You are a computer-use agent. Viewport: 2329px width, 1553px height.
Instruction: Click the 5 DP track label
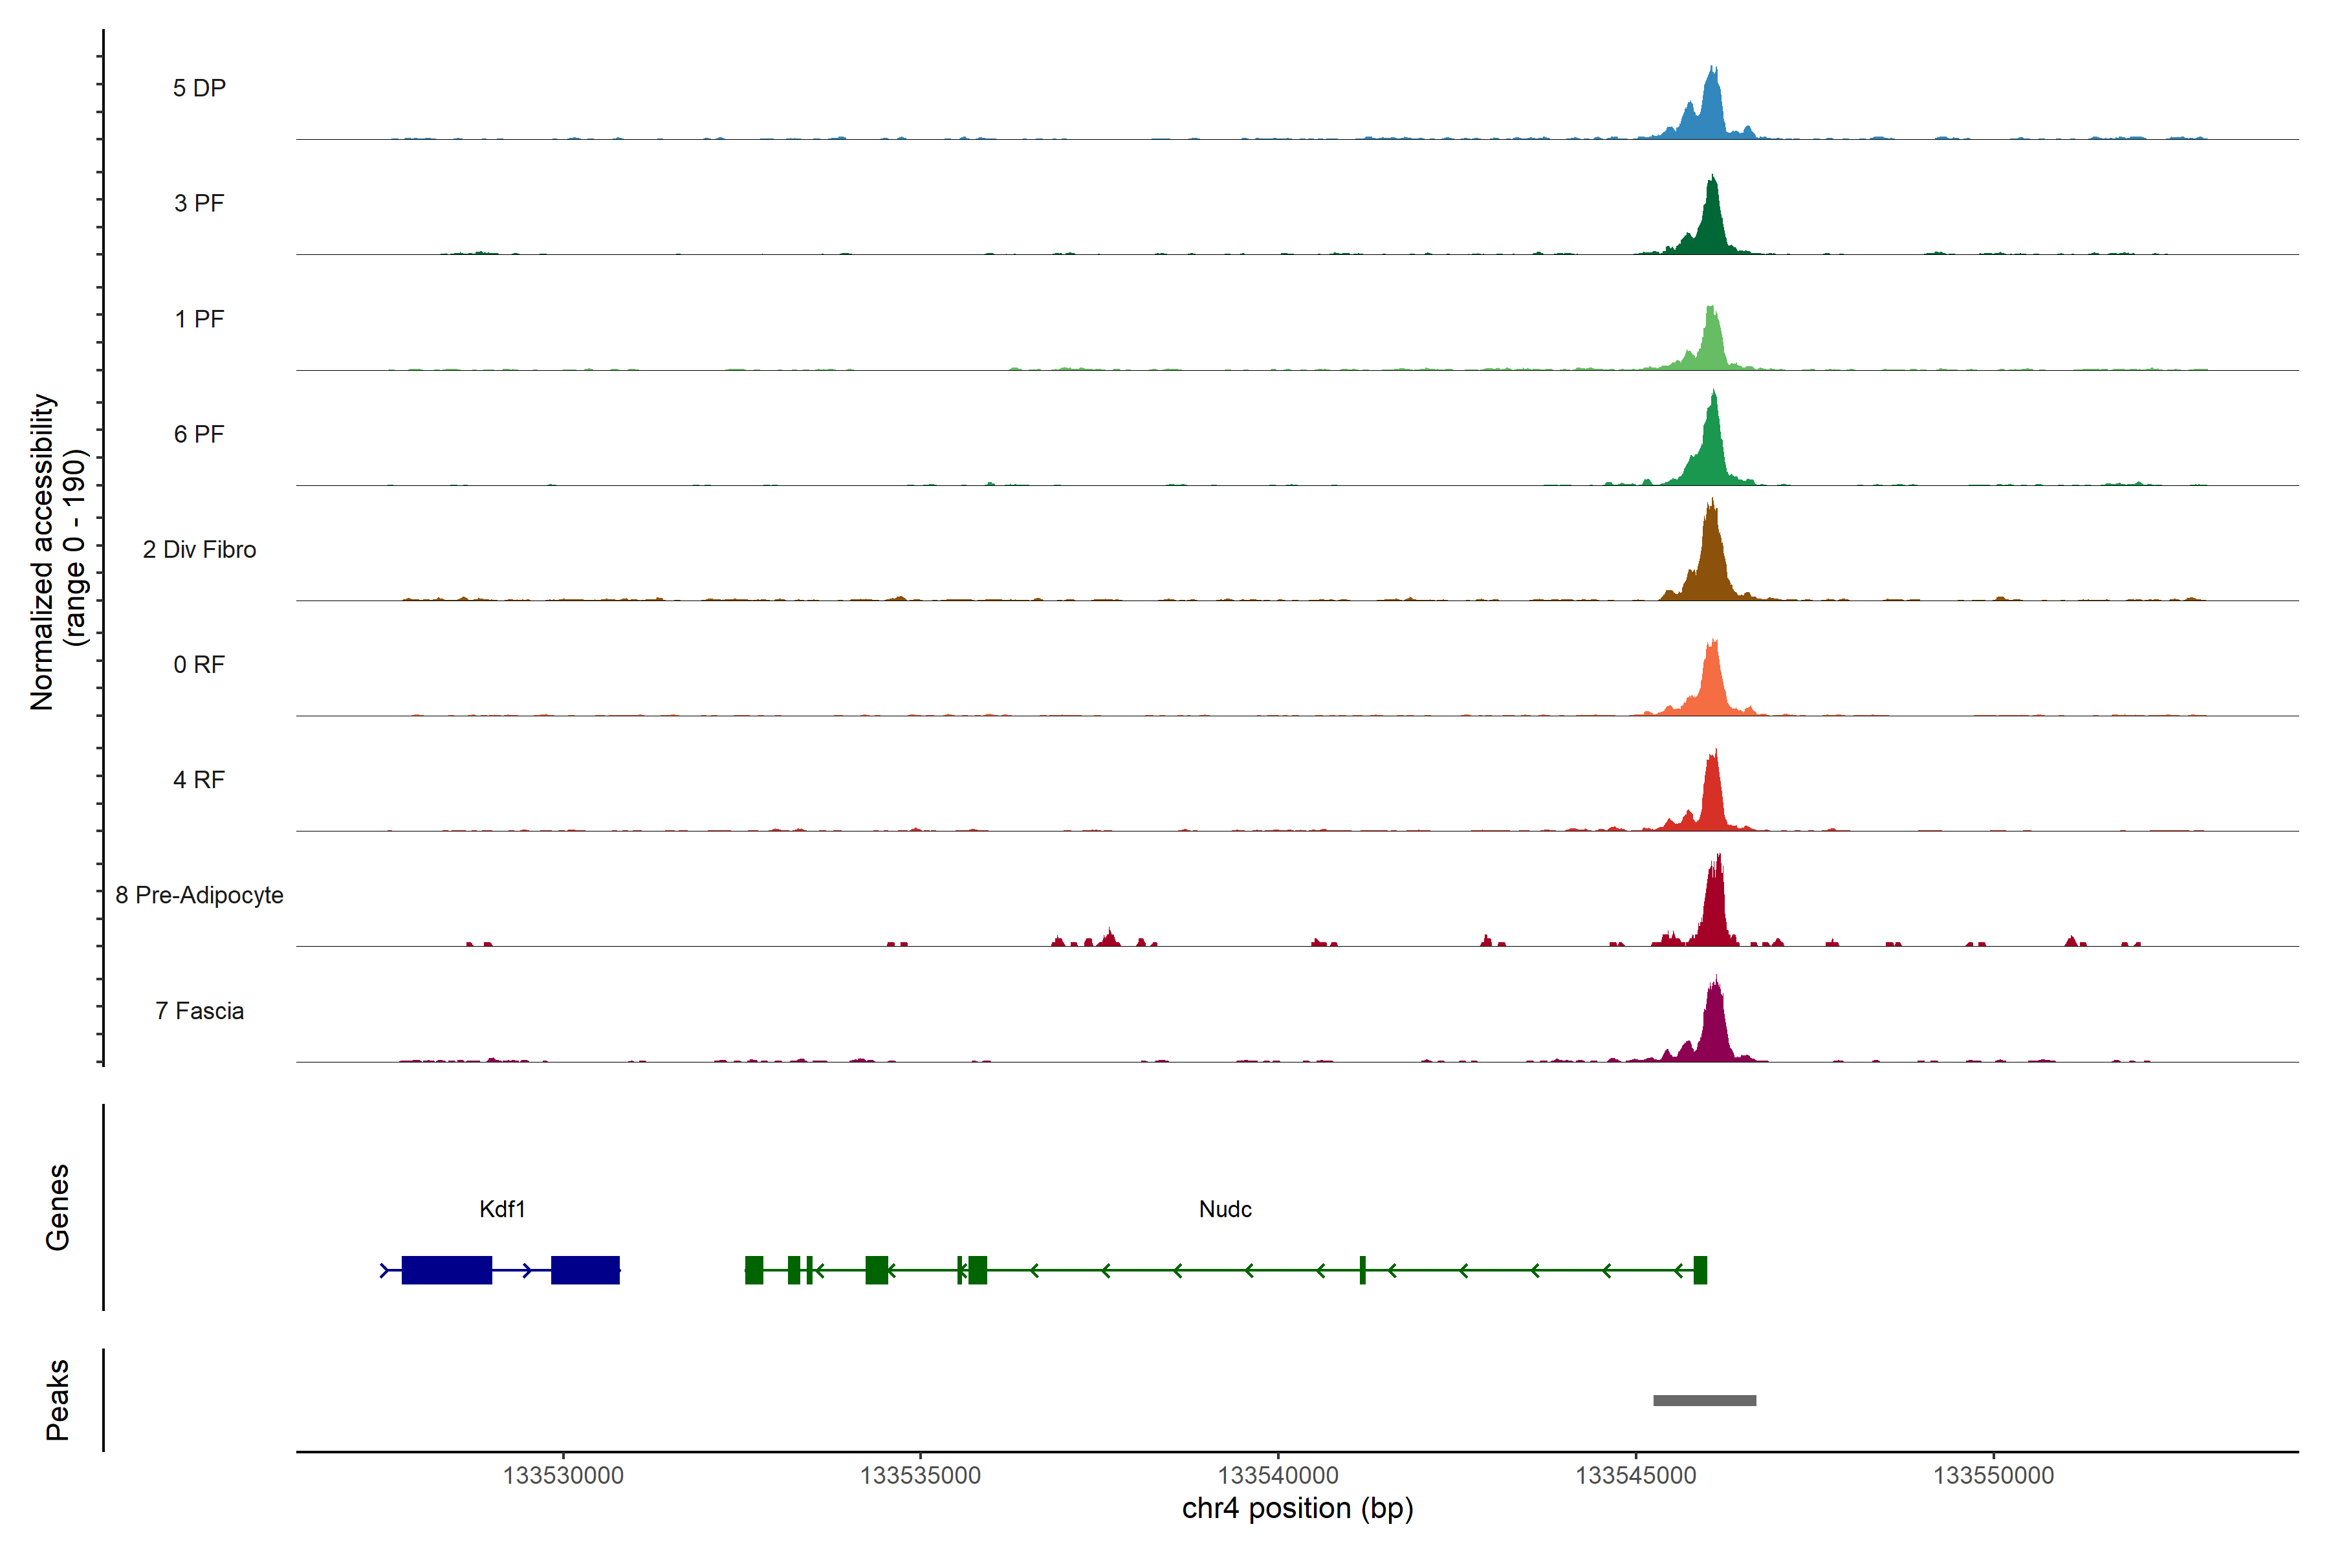point(199,88)
